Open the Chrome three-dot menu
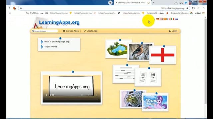Image resolution: width=213 pixels, height=119 pixels. tap(10, 8)
